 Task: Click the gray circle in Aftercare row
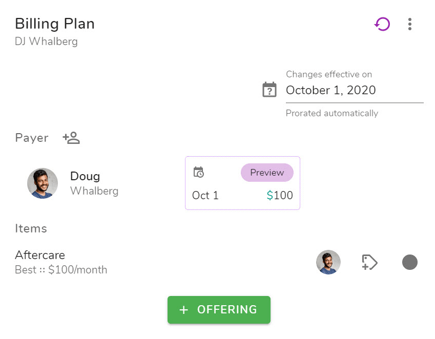coord(410,263)
